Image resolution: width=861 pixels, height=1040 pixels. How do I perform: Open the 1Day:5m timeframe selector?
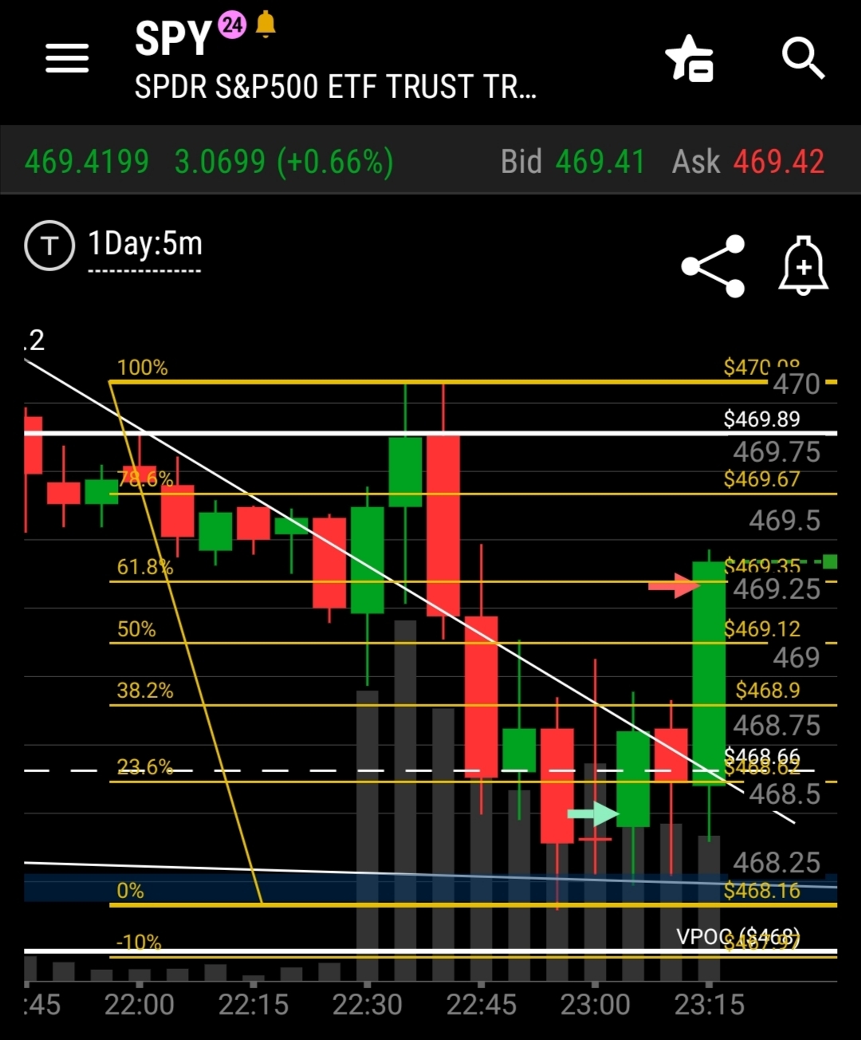tap(145, 244)
